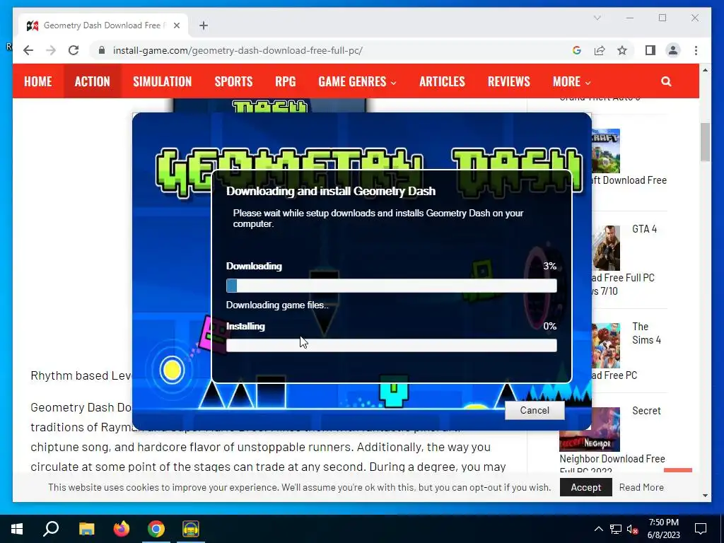Open the Windows Start menu

(x=17, y=529)
